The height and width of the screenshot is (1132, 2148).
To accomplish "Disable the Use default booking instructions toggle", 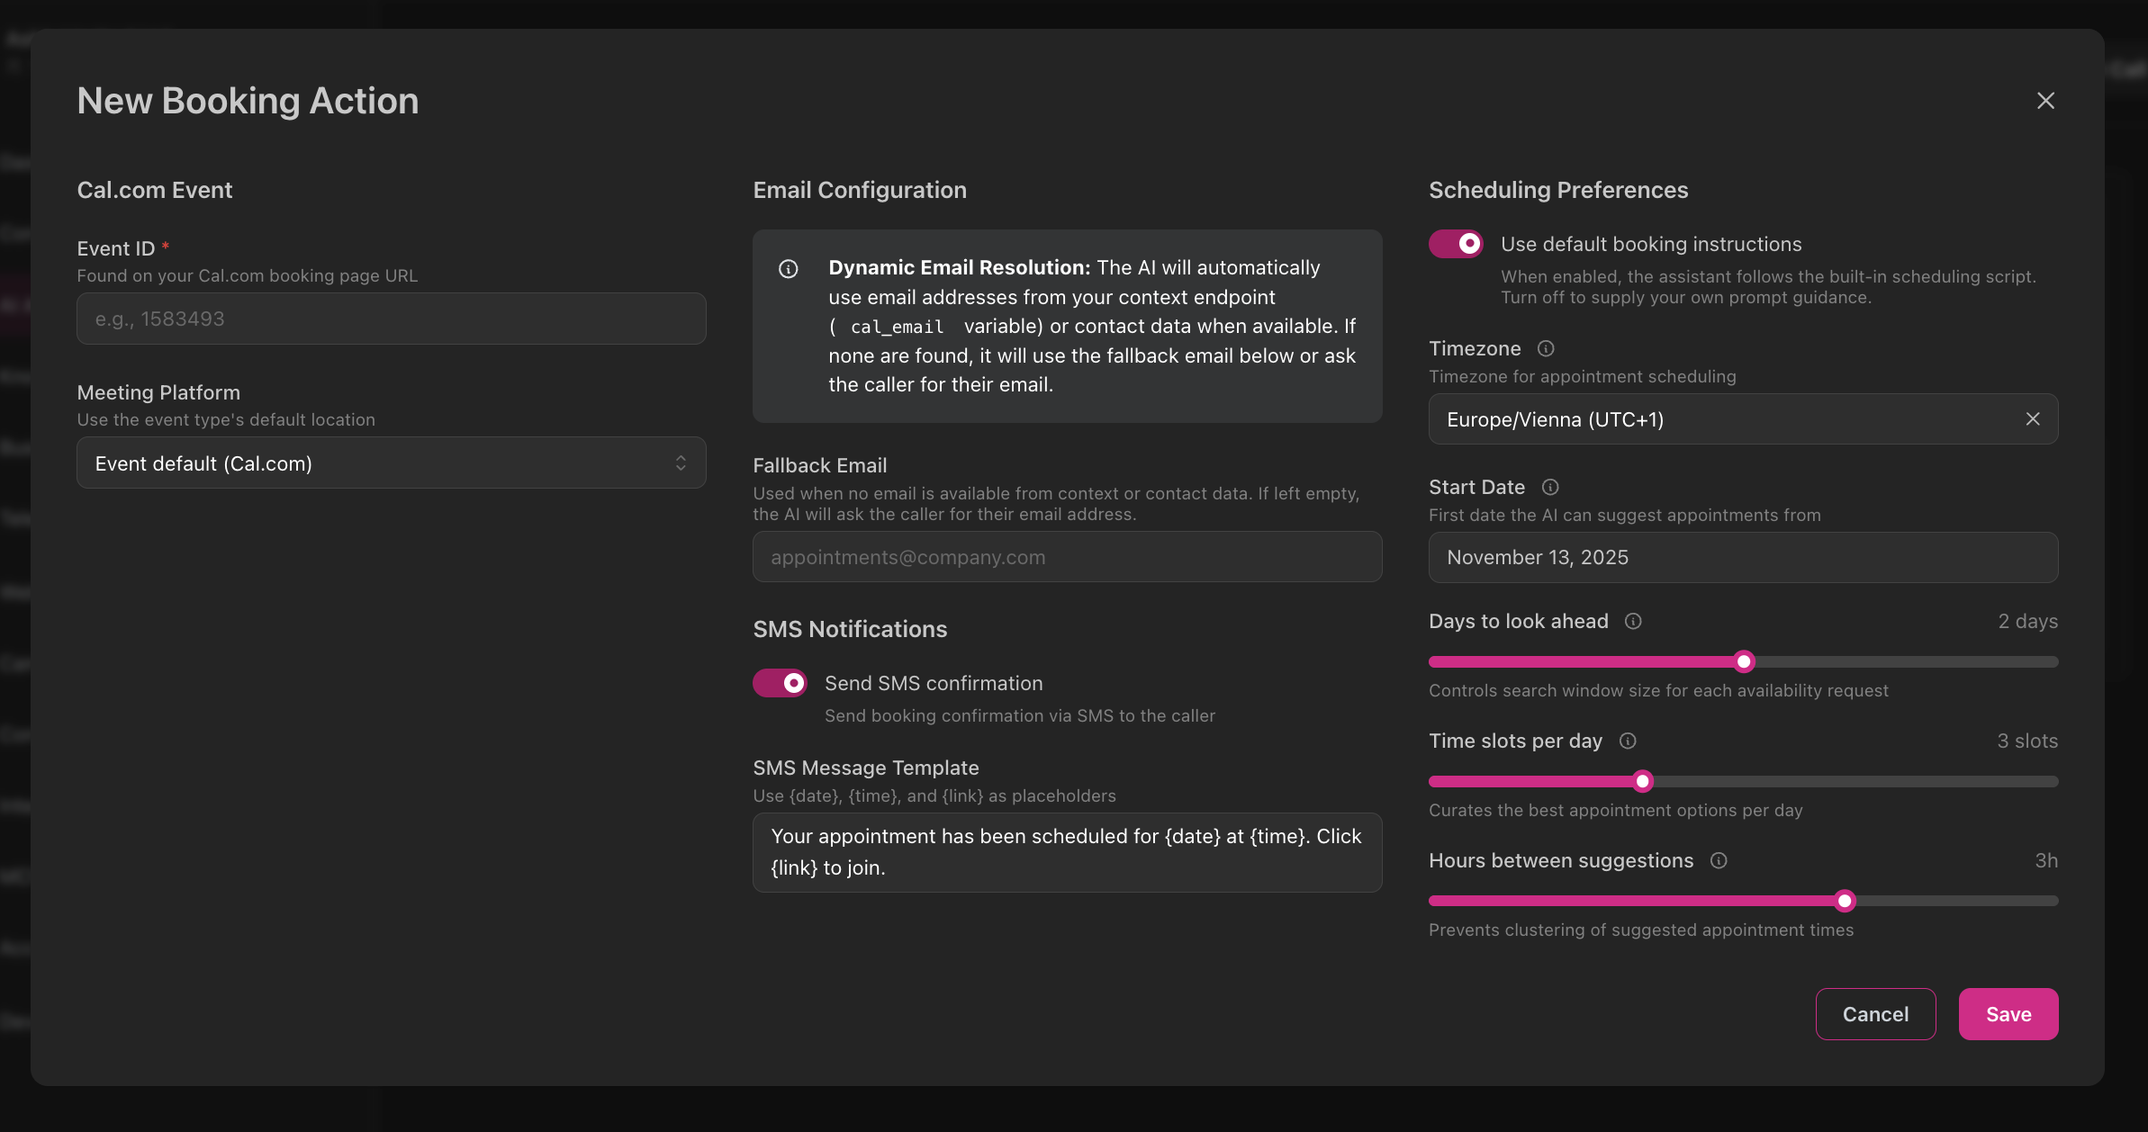I will tap(1454, 243).
